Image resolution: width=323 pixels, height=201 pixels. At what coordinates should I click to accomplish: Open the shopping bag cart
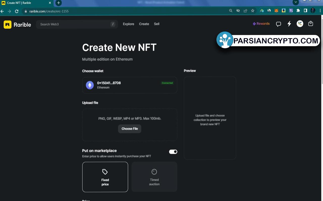[x=311, y=24]
